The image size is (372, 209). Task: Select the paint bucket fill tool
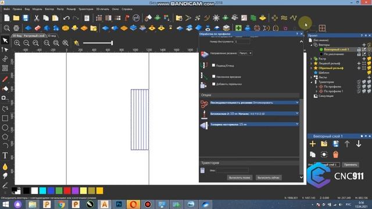pyautogui.click(x=5, y=89)
